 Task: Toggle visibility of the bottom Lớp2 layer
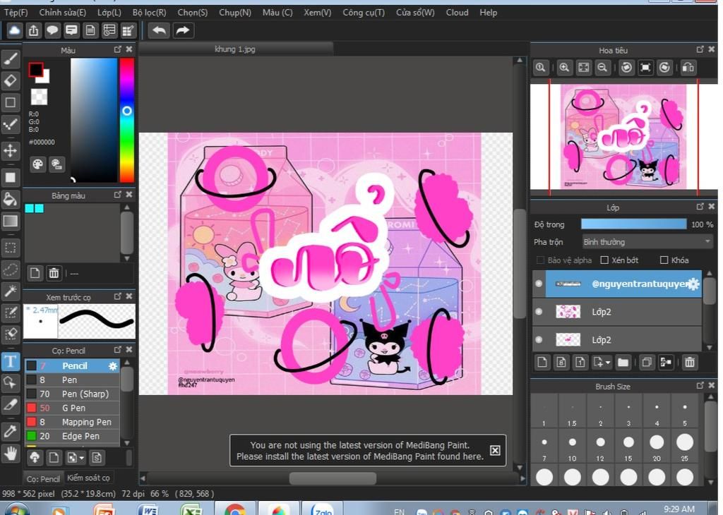(539, 340)
